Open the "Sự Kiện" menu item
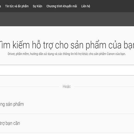134x134 pixels. pyautogui.click(x=38, y=6)
